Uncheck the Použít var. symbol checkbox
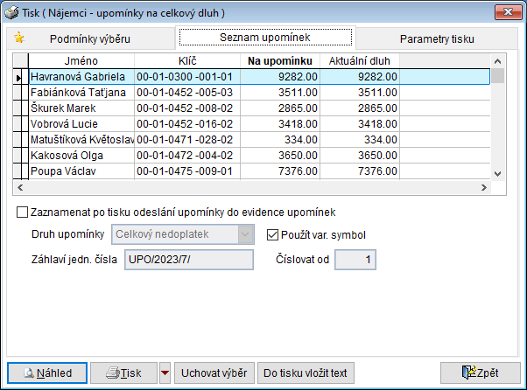527x390 pixels. coord(273,233)
